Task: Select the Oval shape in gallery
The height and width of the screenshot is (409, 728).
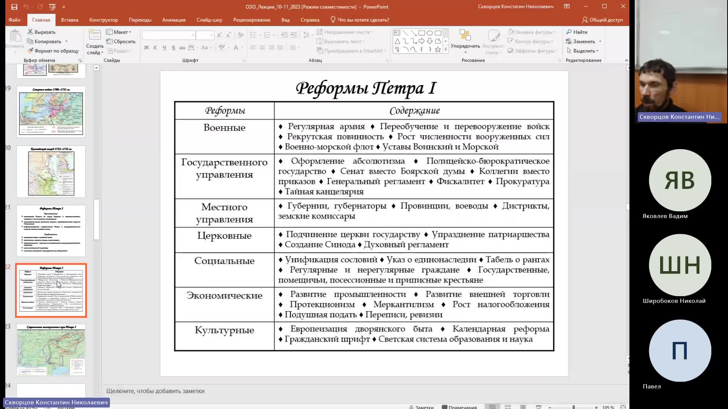Action: click(x=430, y=33)
